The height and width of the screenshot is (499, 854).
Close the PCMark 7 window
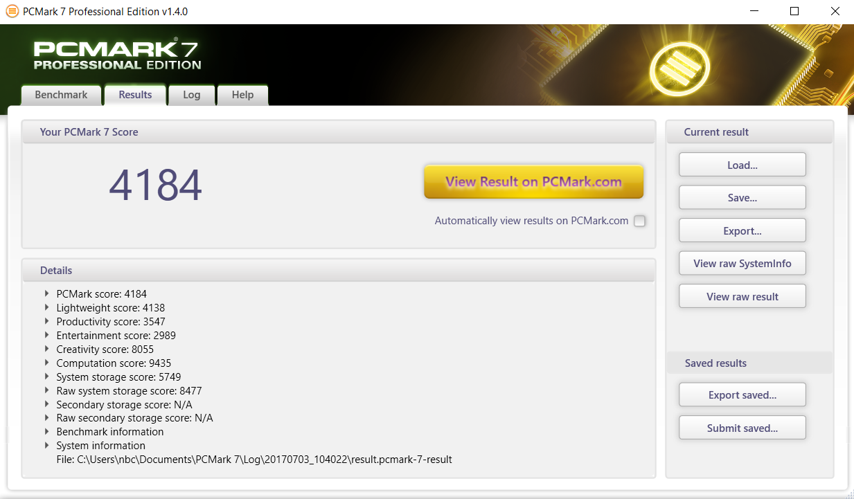[x=834, y=12]
